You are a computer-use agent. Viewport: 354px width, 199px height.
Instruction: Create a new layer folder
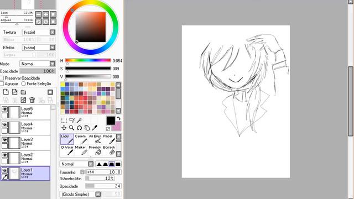click(23, 92)
